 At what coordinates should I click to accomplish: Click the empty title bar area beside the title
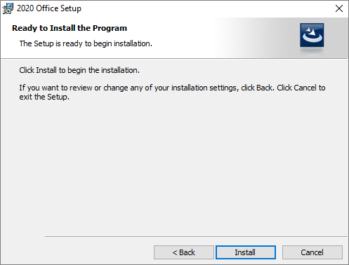pyautogui.click(x=206, y=8)
